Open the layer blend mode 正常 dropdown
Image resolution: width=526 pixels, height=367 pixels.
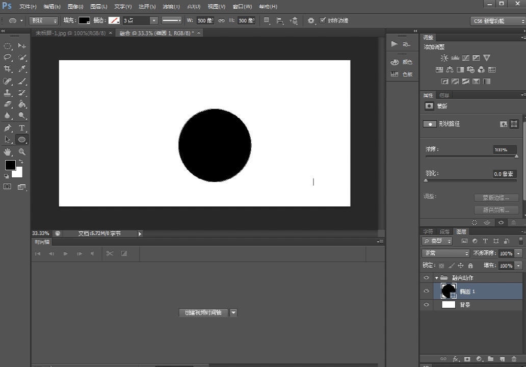click(x=445, y=253)
